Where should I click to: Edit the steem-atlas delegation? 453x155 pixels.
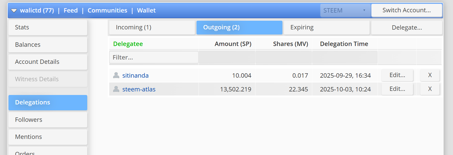coord(397,89)
